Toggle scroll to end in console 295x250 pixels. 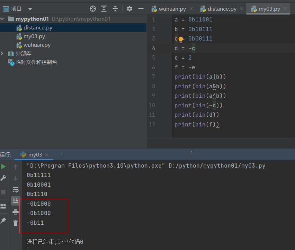pyautogui.click(x=16, y=201)
